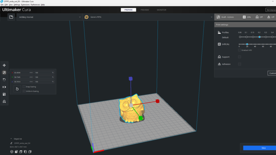This screenshot has width=276, height=155.
Task: Reset scale with the circular arrow button
Action: (x=17, y=89)
